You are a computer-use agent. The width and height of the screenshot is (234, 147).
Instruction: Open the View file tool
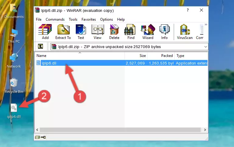98,32
